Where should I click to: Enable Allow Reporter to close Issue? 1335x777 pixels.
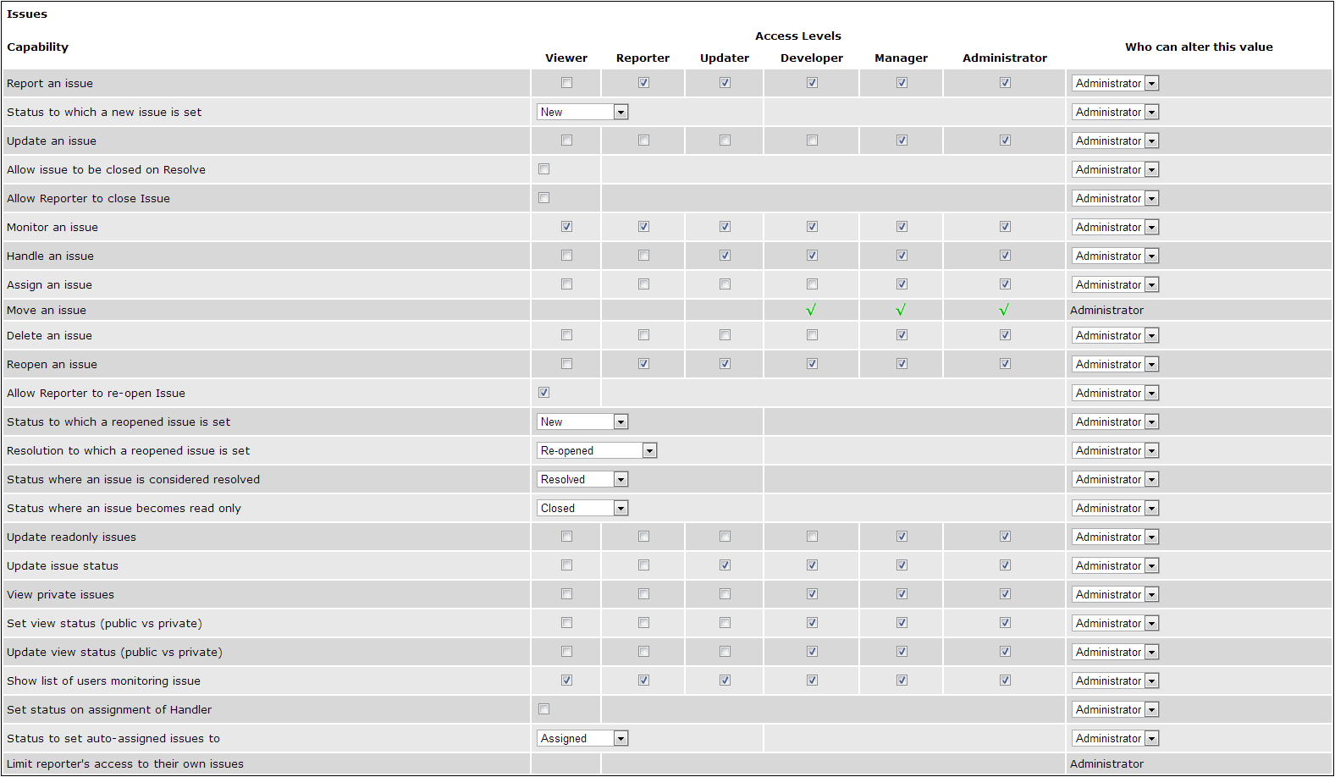point(543,198)
